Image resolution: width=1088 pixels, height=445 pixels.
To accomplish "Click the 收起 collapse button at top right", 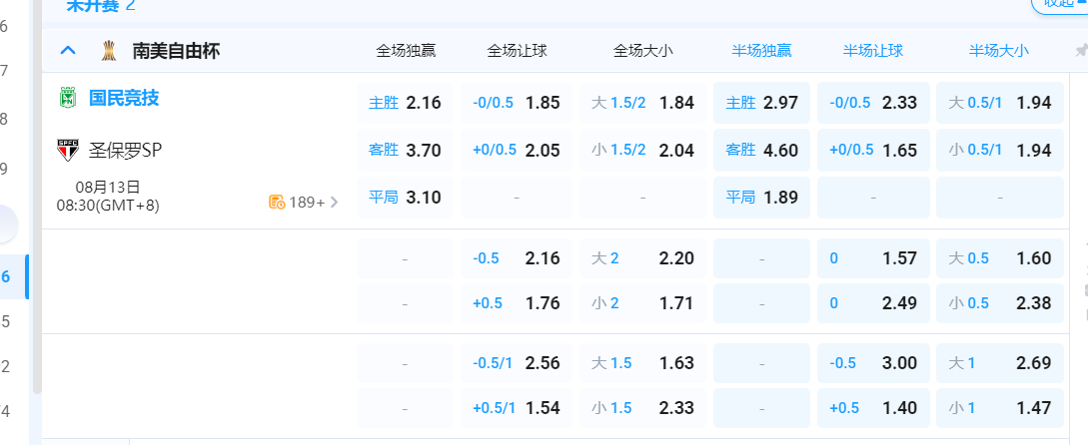I will pyautogui.click(x=1061, y=3).
